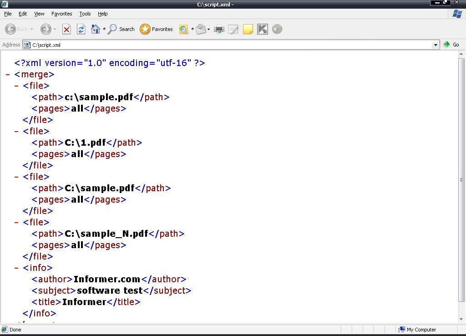Click the Search toolbar button

[122, 29]
